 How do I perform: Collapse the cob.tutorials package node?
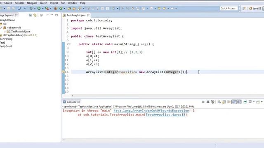(1, 28)
